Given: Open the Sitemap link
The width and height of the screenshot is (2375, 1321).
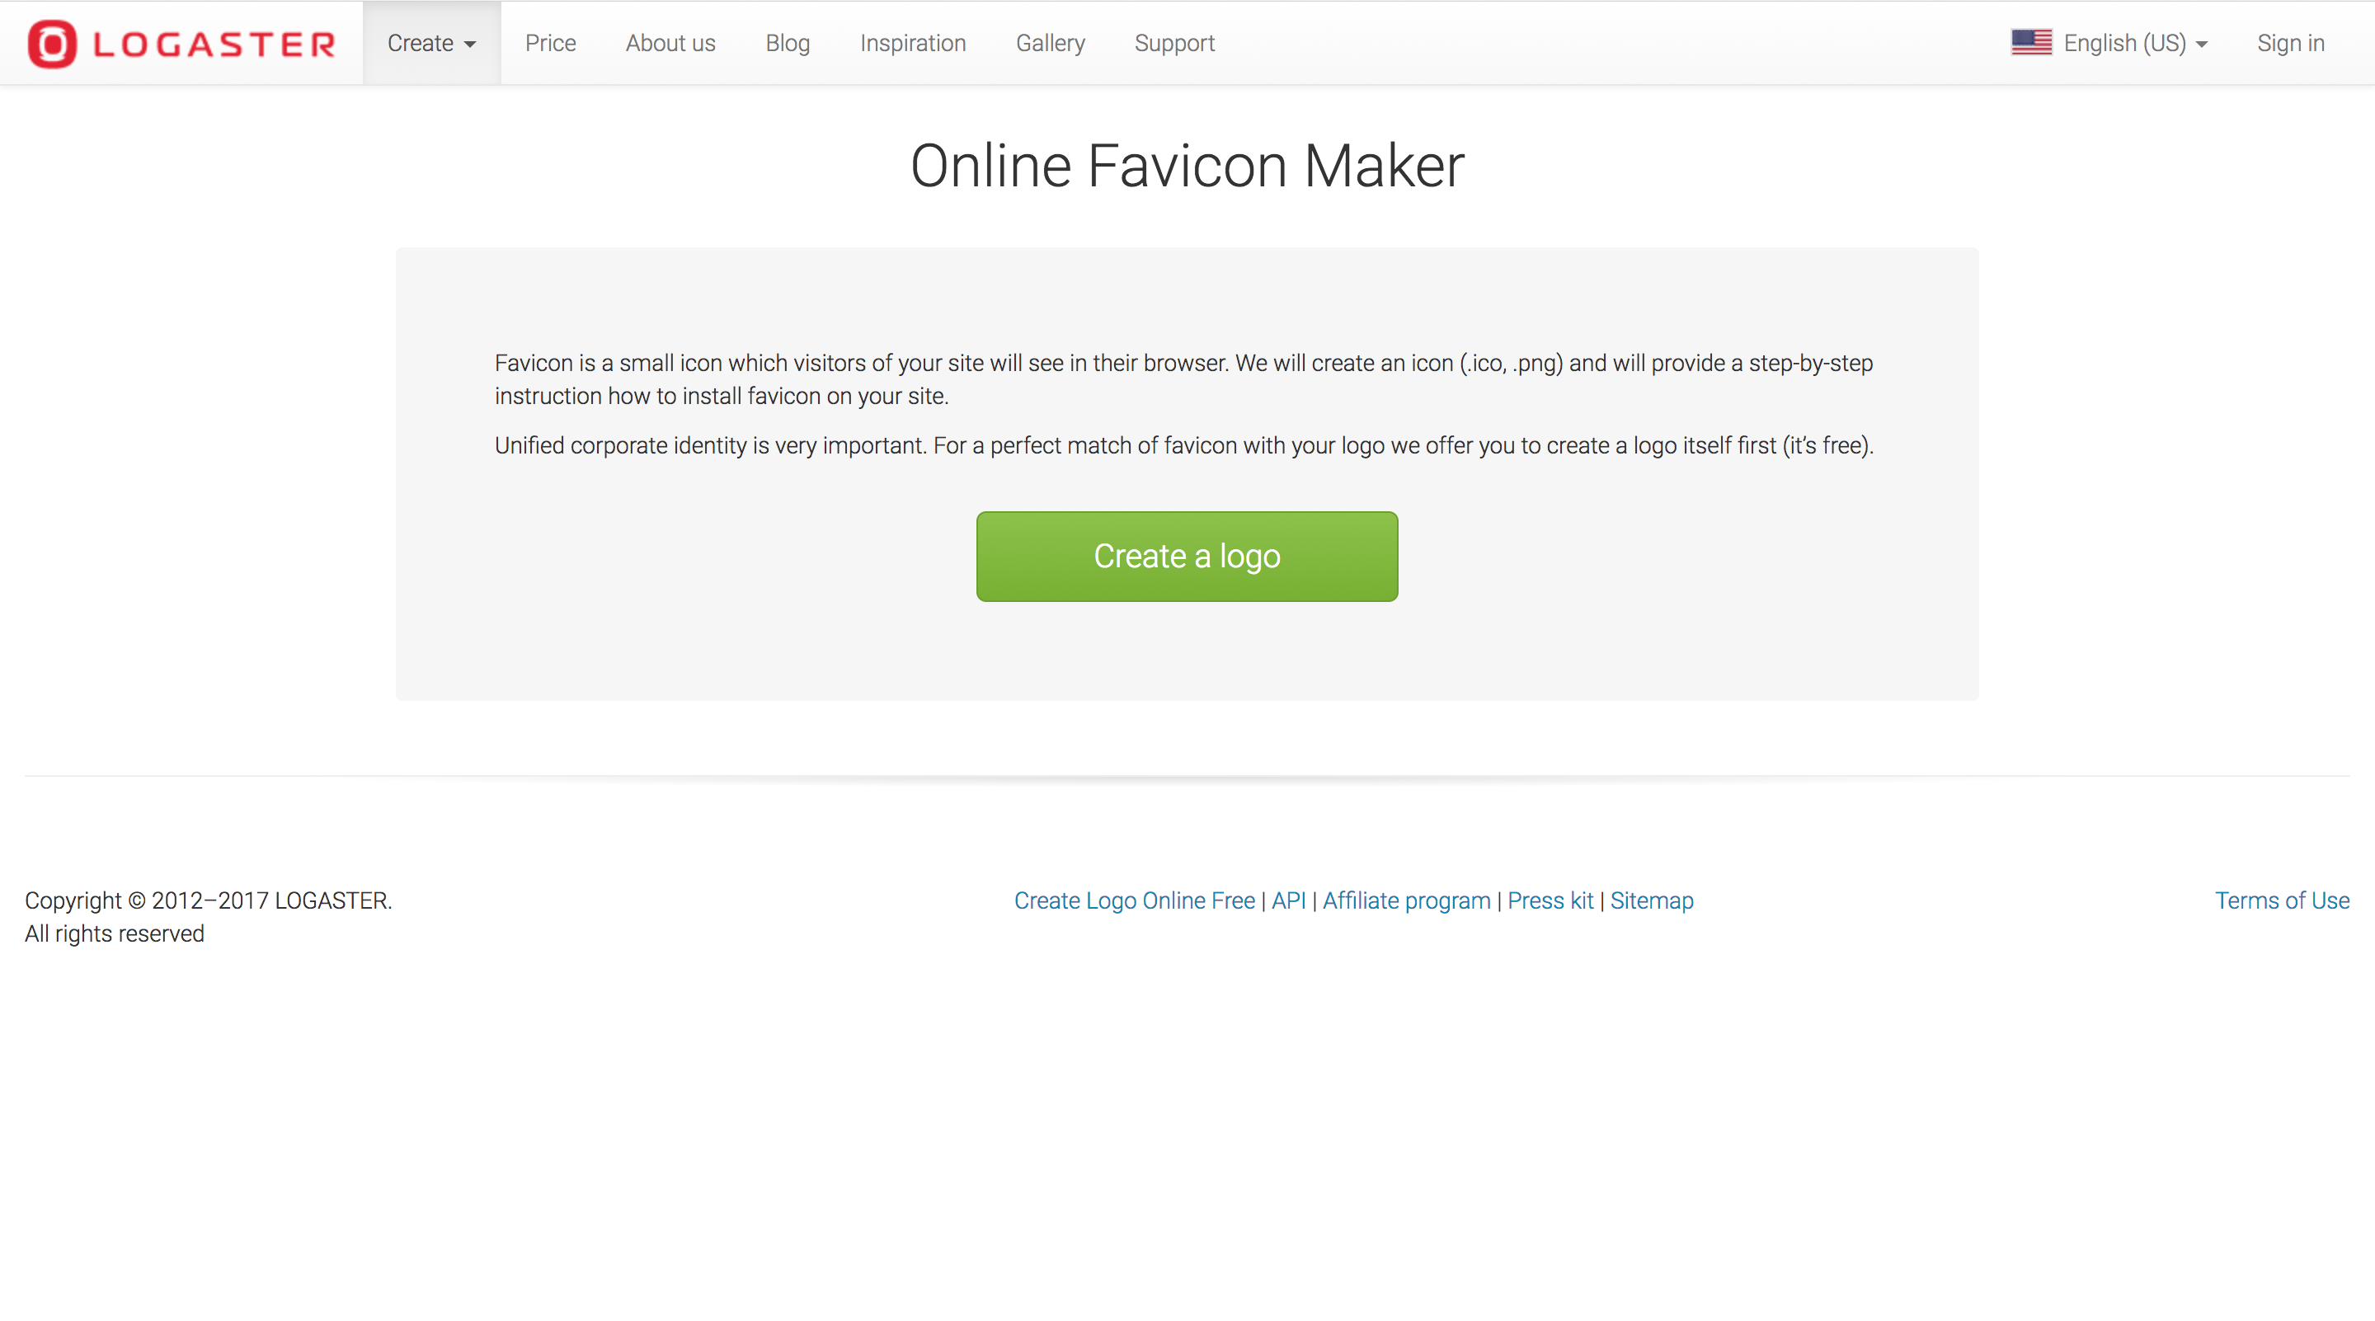Looking at the screenshot, I should (x=1651, y=900).
